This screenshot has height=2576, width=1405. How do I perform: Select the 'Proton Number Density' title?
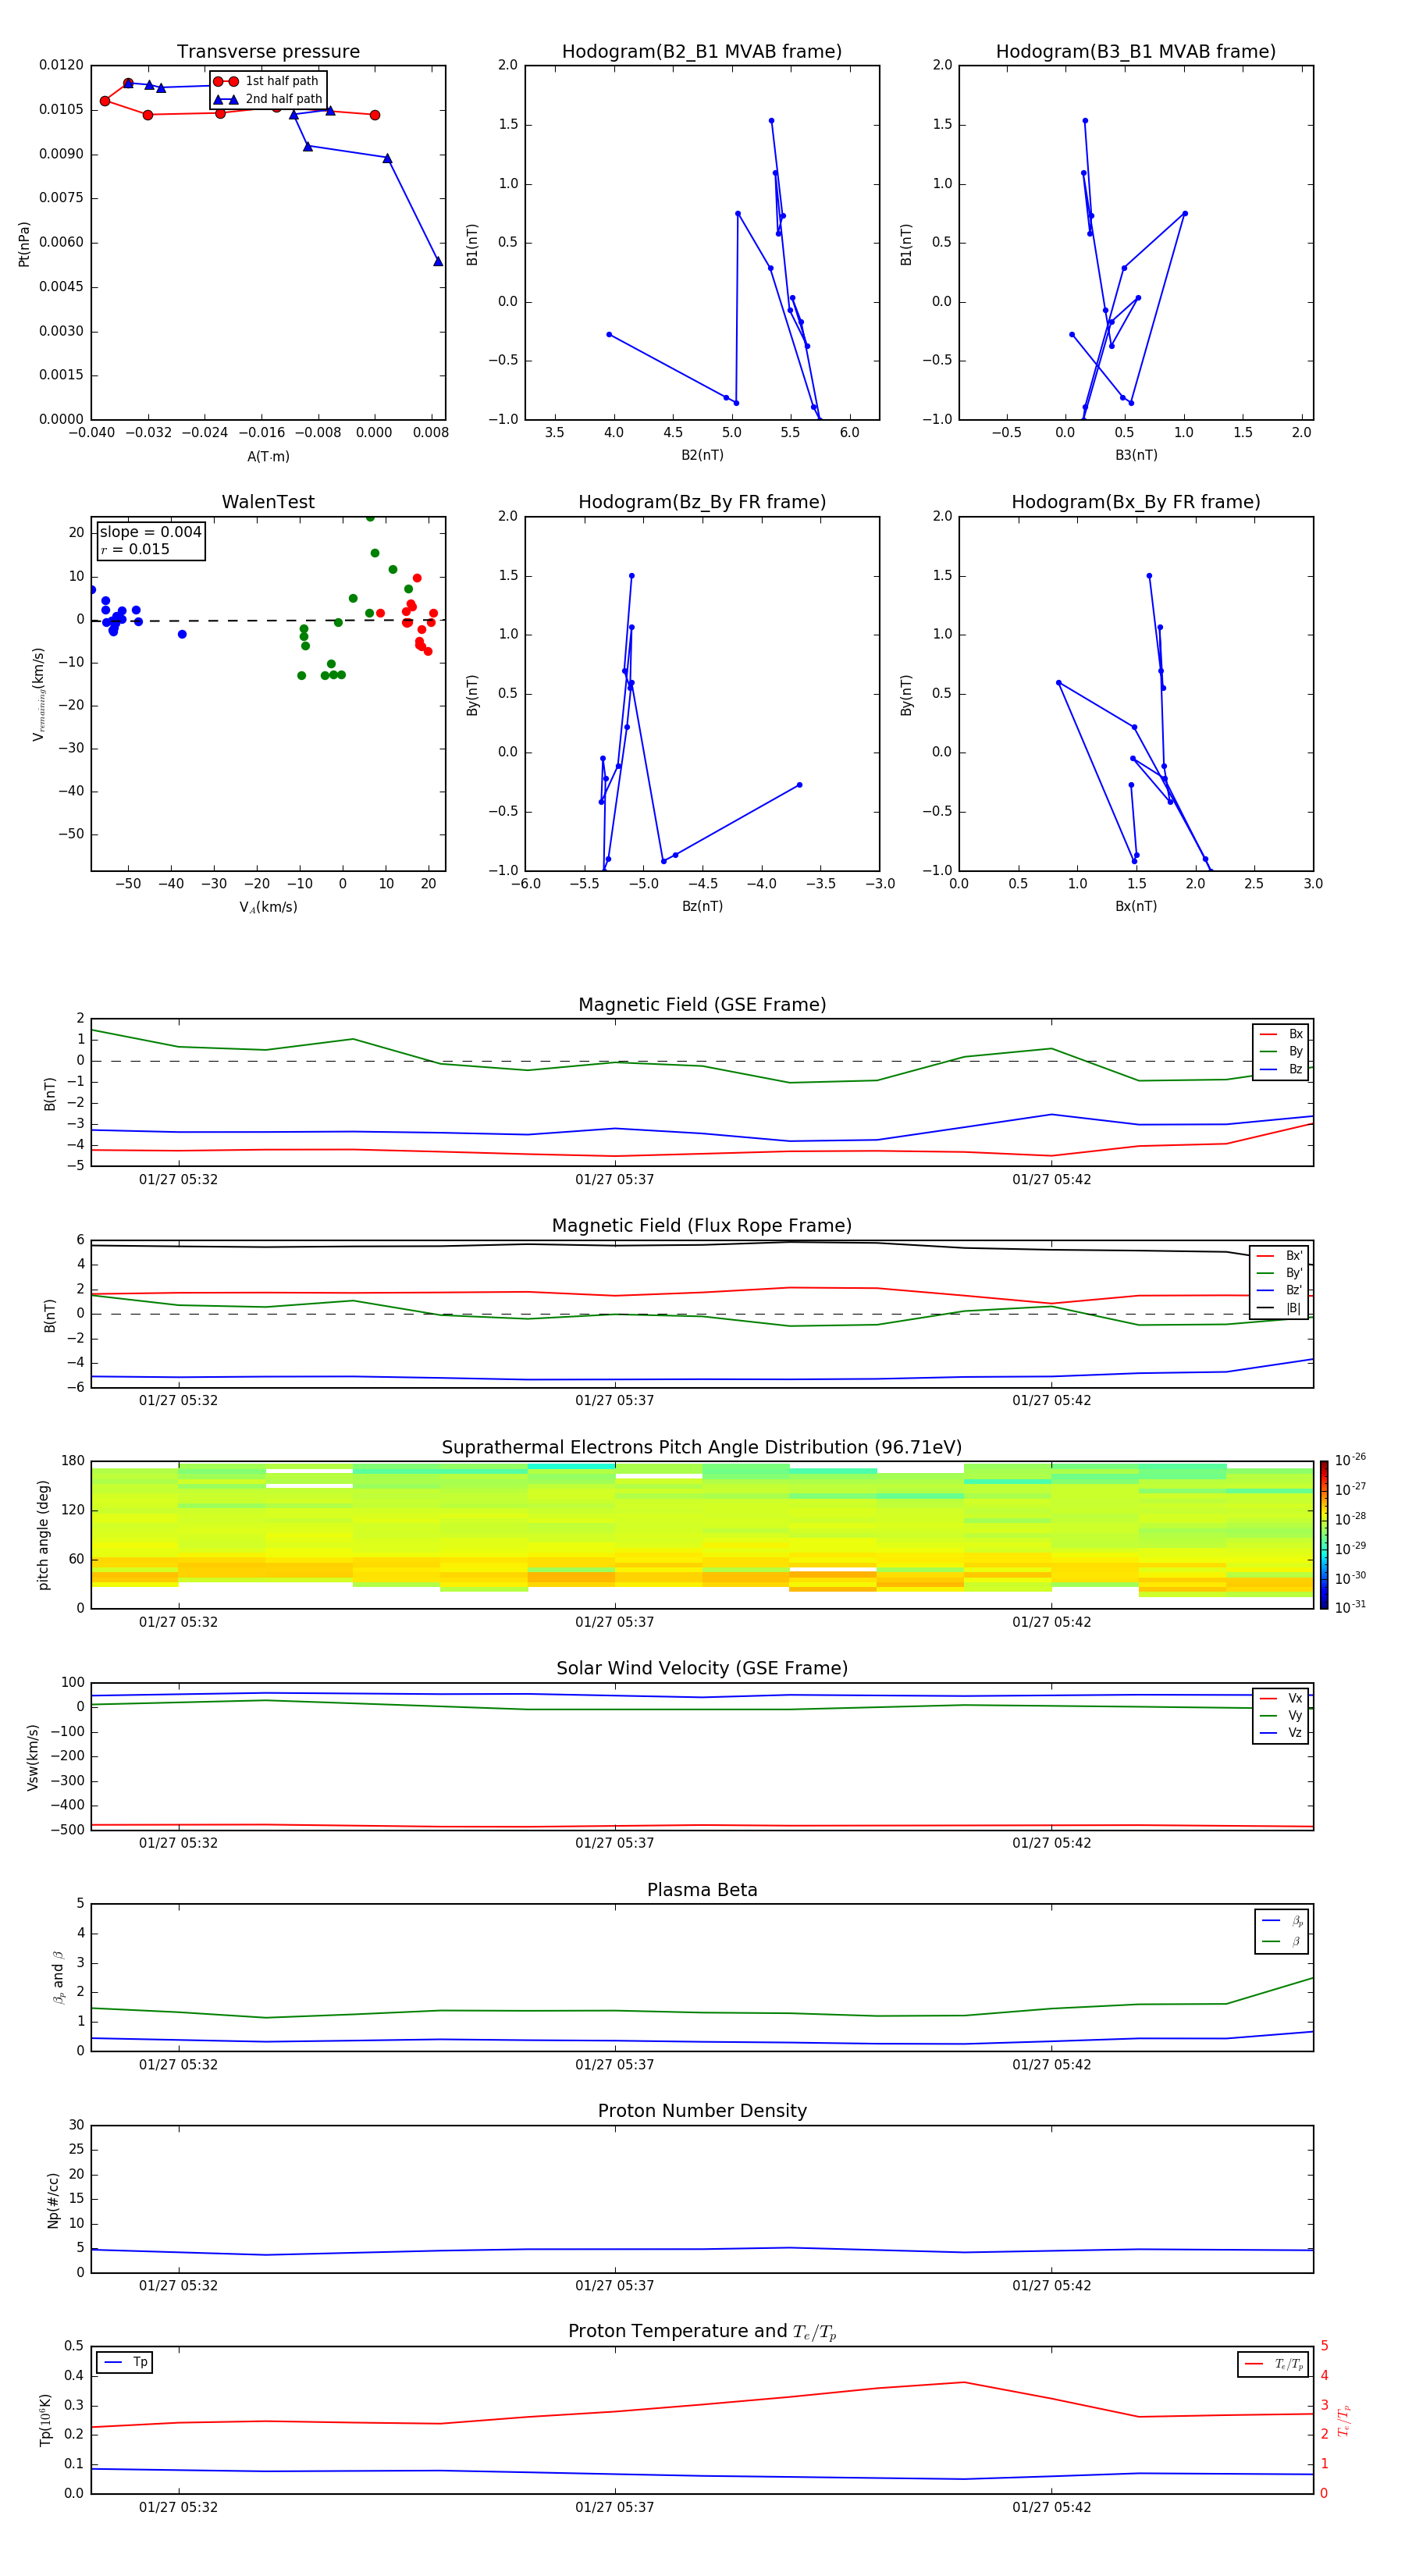point(702,2111)
